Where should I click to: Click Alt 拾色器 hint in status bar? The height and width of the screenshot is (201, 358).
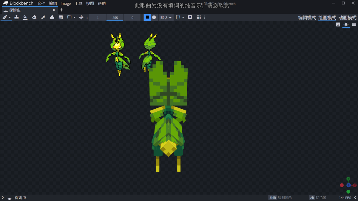(x=318, y=198)
